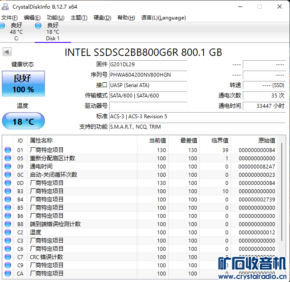Click raw value 000000000023
The height and width of the screenshot is (282, 290).
coord(257,175)
